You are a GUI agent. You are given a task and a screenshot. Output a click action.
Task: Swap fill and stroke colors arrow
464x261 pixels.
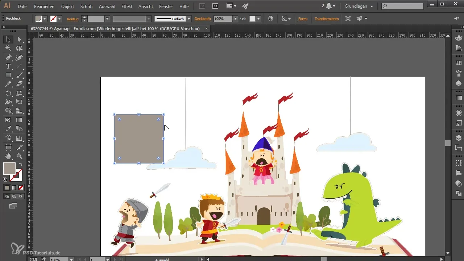coord(21,164)
